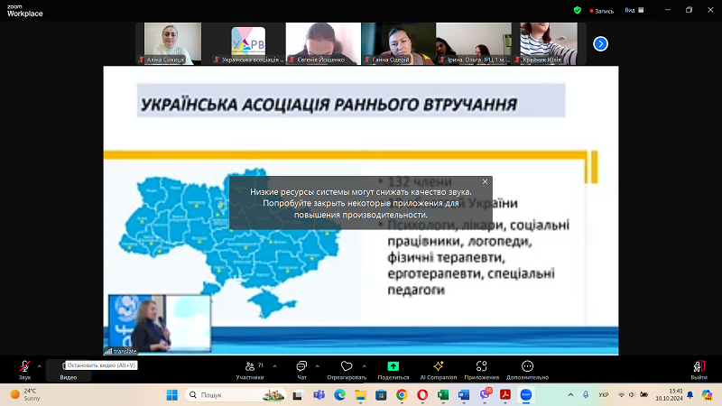Show the next participants with the blue arrow
This screenshot has height=406, width=722.
click(600, 43)
